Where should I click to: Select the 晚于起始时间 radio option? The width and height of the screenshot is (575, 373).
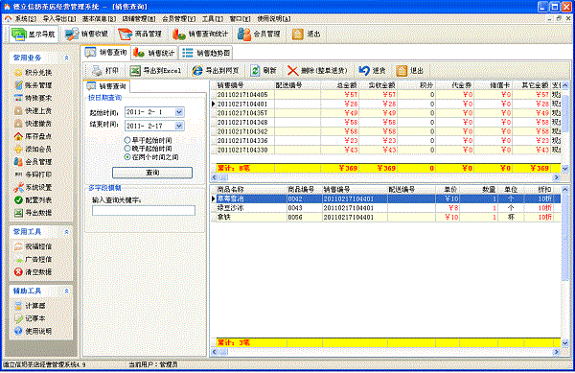click(x=149, y=149)
